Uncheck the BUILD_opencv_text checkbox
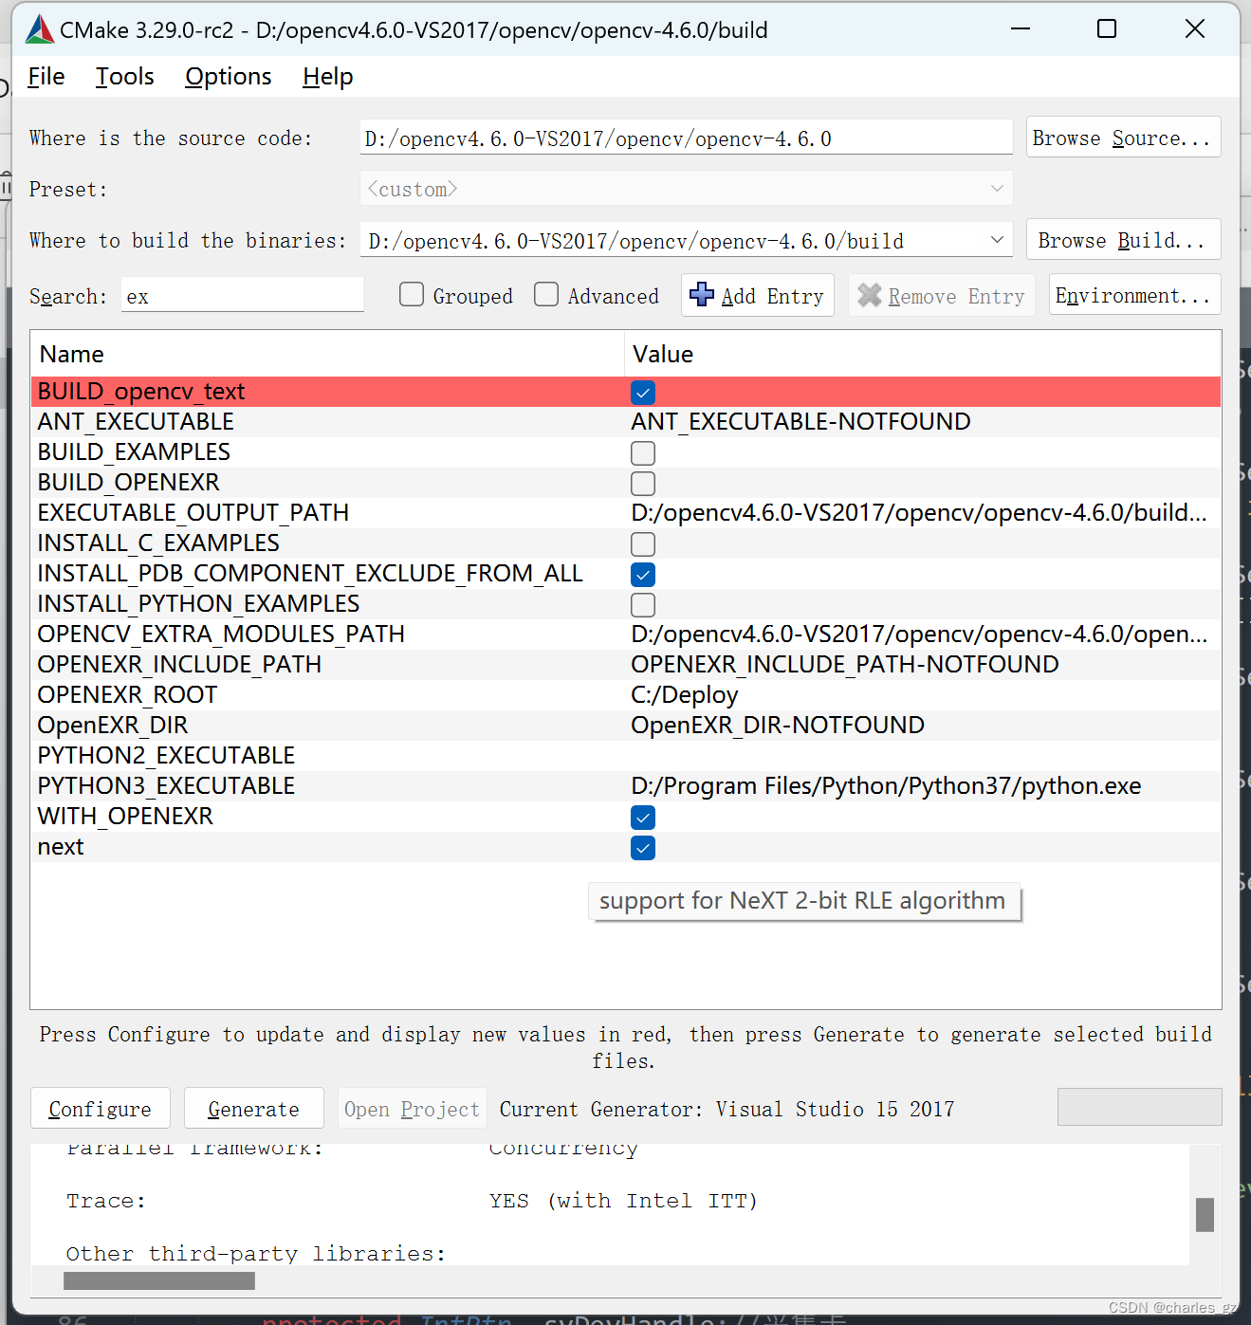Image resolution: width=1251 pixels, height=1325 pixels. (643, 393)
